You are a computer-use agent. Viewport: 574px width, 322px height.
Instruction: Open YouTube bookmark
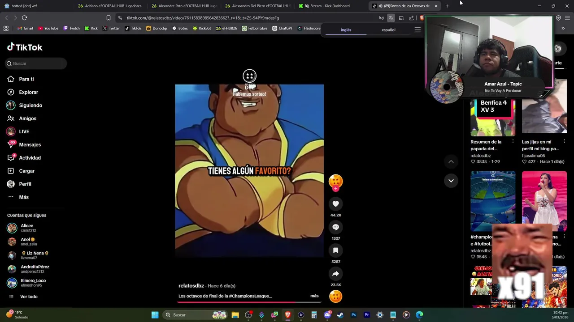point(48,28)
